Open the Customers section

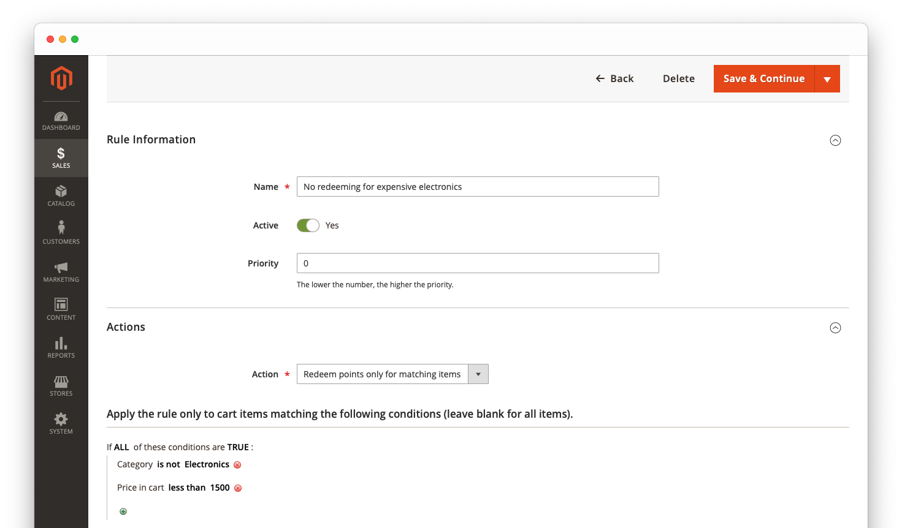(61, 233)
